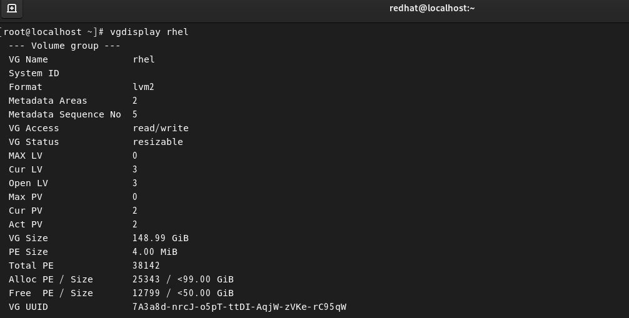Click the MAX LV label
Image resolution: width=629 pixels, height=318 pixels.
(25, 156)
